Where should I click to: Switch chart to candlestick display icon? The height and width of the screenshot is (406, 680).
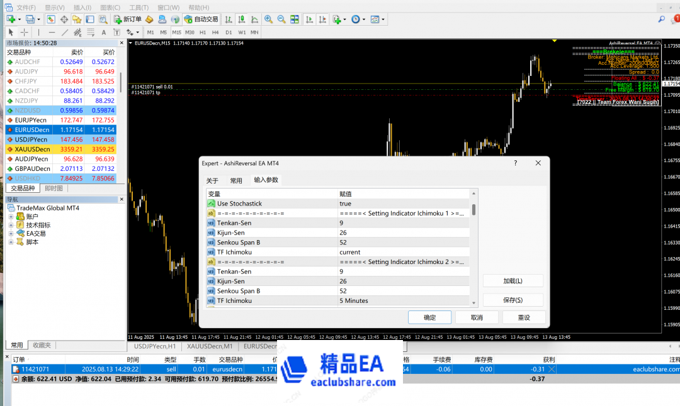pyautogui.click(x=241, y=19)
